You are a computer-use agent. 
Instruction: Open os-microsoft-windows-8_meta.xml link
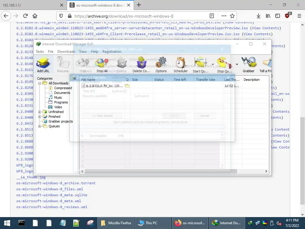click(x=49, y=201)
